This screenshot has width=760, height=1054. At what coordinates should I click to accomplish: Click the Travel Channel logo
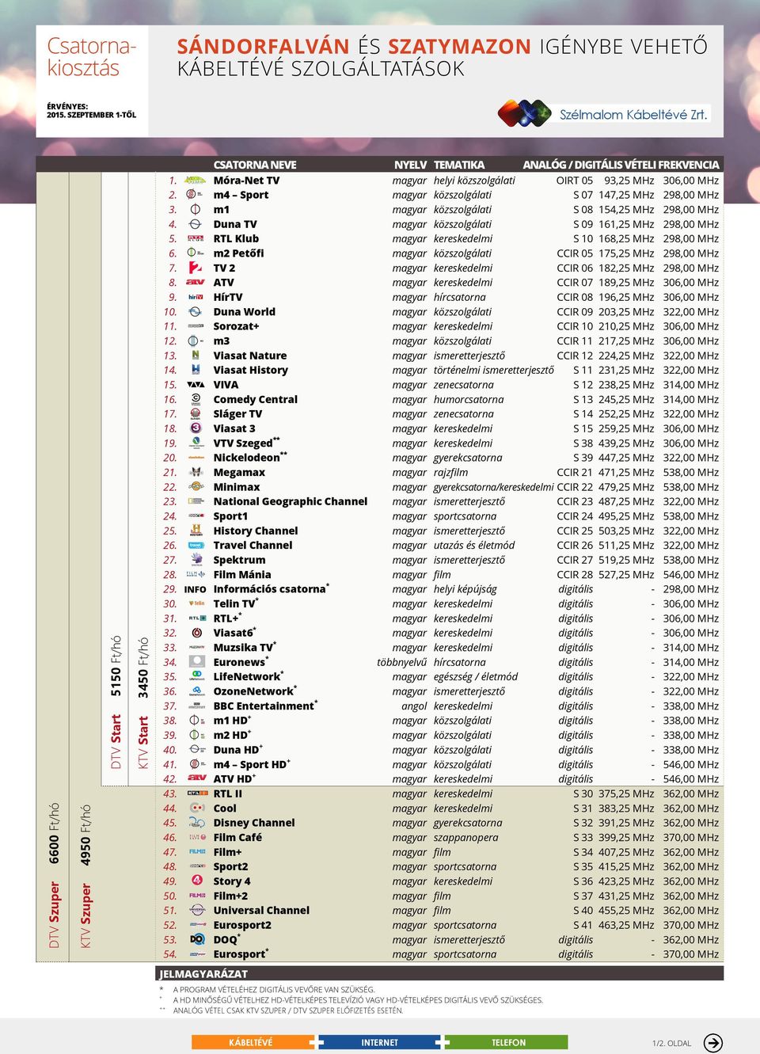[x=195, y=546]
